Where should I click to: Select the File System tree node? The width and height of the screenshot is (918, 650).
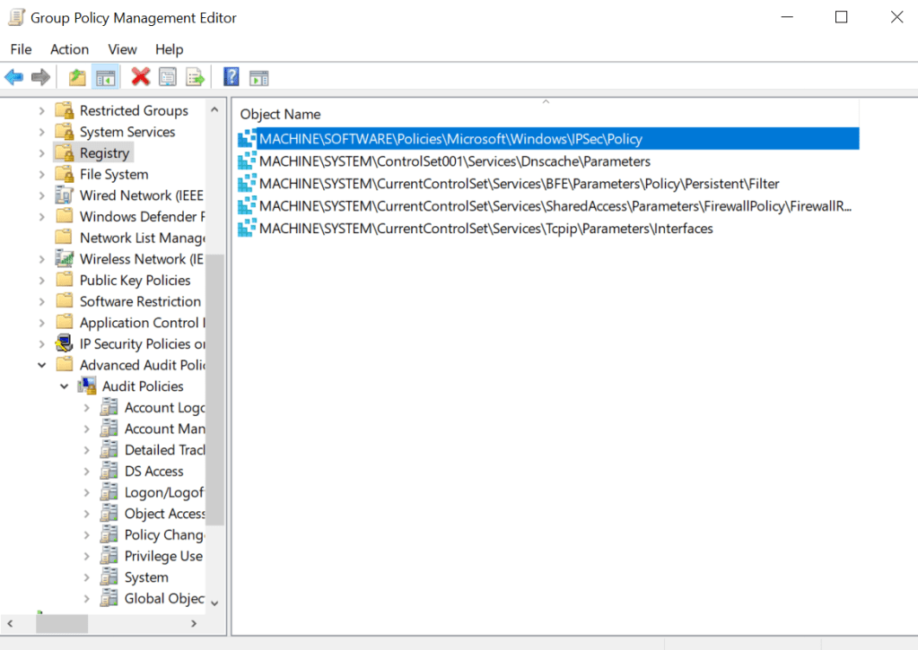pos(113,175)
